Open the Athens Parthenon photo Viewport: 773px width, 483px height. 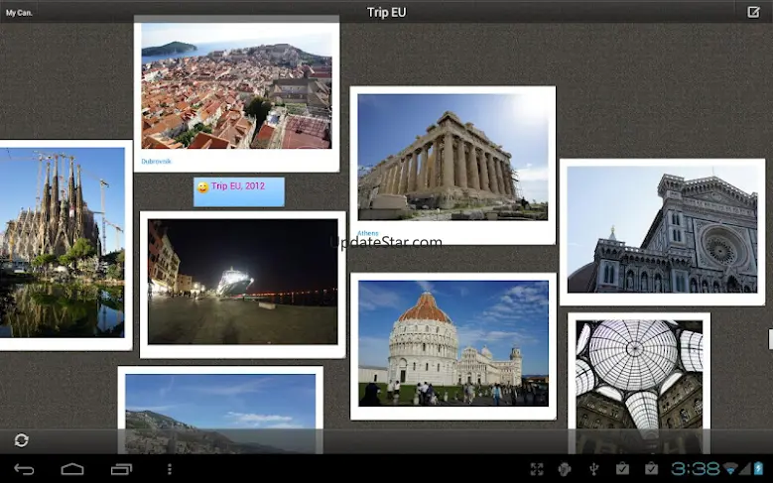452,157
